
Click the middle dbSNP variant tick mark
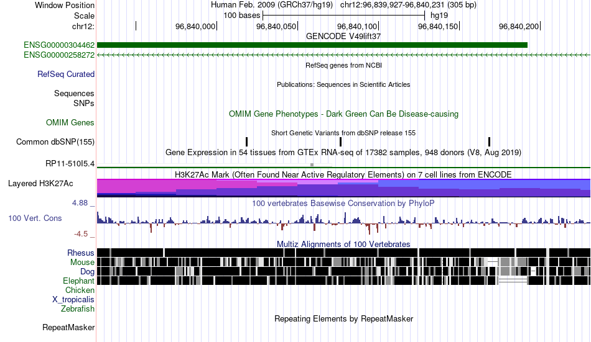tap(340, 142)
